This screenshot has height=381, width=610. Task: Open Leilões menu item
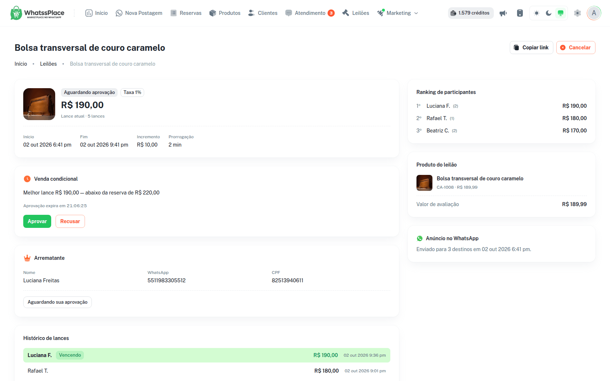(x=356, y=13)
